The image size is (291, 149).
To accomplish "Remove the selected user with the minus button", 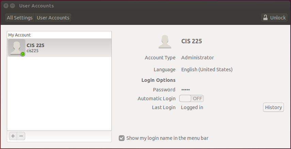I will coord(21,136).
